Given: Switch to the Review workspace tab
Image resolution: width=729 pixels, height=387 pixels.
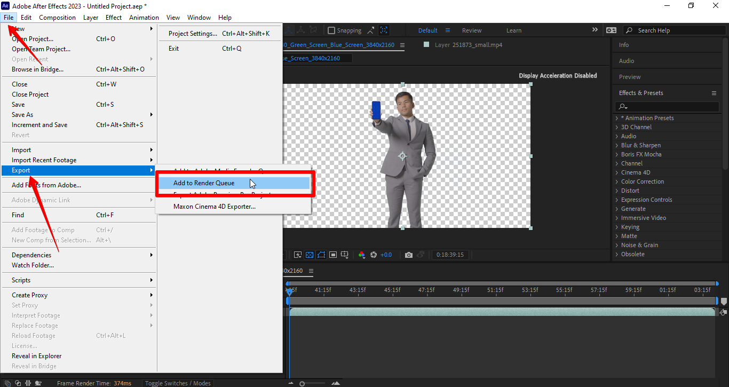Looking at the screenshot, I should 472,30.
